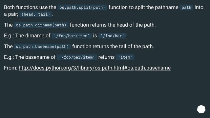Click the white heptagon button in the corner
The width and height of the screenshot is (210, 118).
tap(201, 109)
